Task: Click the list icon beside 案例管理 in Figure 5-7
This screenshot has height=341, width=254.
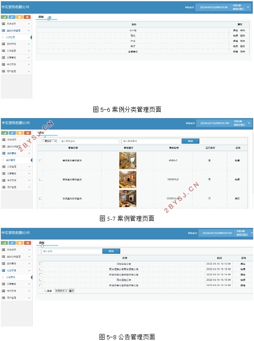Action: point(3,153)
